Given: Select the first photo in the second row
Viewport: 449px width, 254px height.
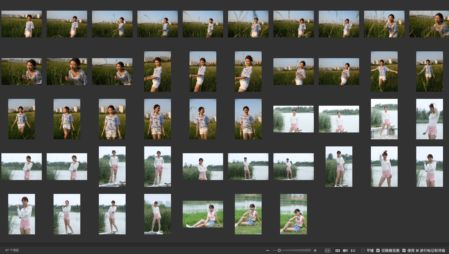Looking at the screenshot, I should tap(22, 72).
